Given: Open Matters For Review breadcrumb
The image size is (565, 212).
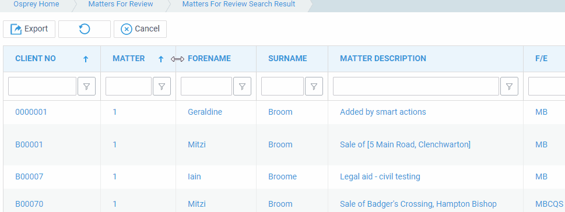Looking at the screenshot, I should coord(121,4).
